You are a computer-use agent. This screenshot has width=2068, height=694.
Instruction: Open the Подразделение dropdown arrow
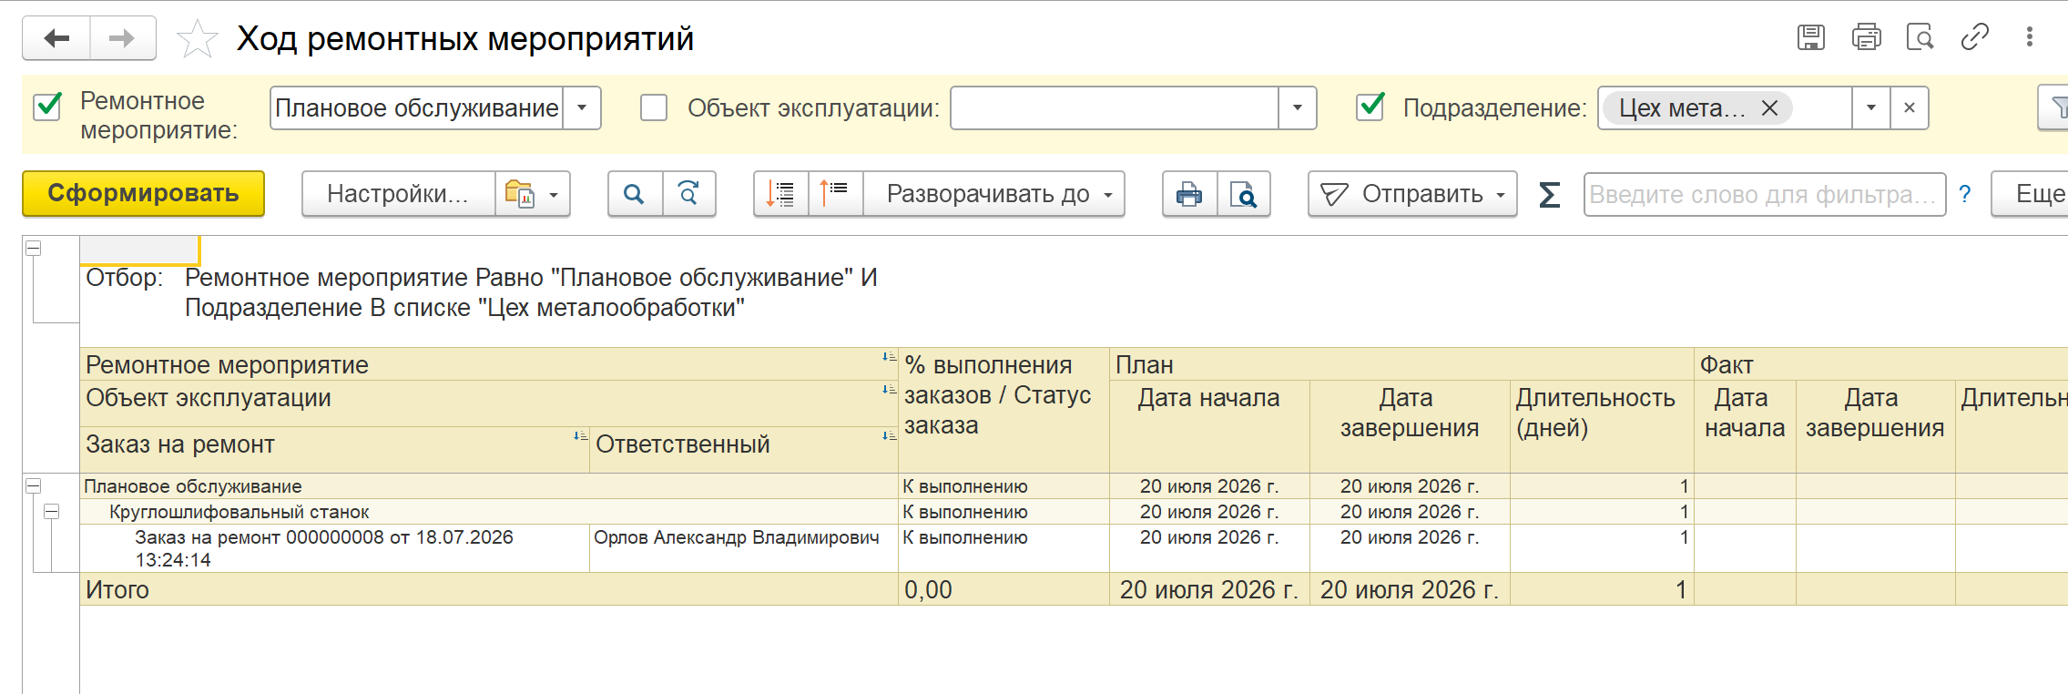[1871, 108]
